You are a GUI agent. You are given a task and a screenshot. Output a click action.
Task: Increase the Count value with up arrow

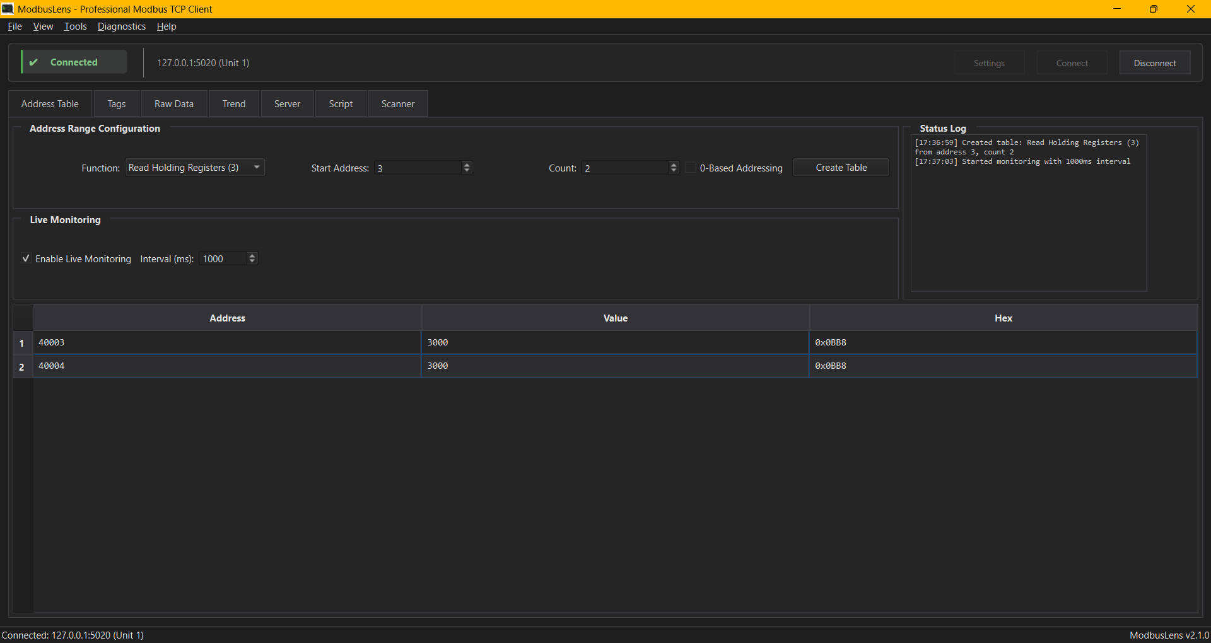click(674, 165)
